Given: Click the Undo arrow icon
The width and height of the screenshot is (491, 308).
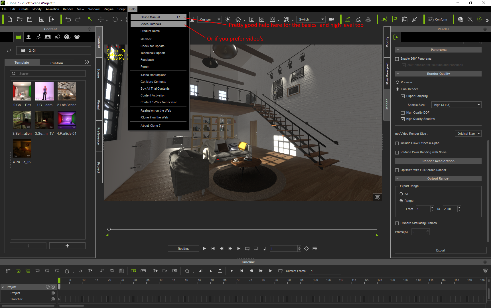Looking at the screenshot, I should (x=68, y=19).
